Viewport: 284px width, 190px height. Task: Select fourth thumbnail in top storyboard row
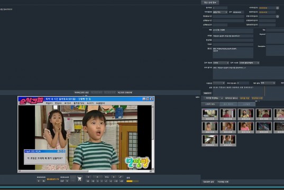264,114
